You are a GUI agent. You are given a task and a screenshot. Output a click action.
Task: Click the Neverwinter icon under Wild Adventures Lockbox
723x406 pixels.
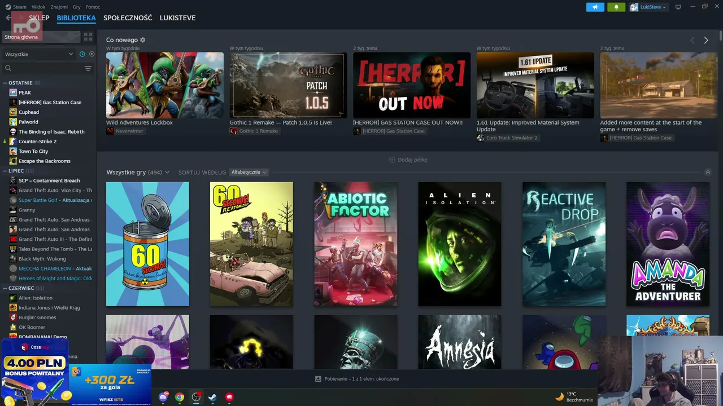(x=110, y=131)
